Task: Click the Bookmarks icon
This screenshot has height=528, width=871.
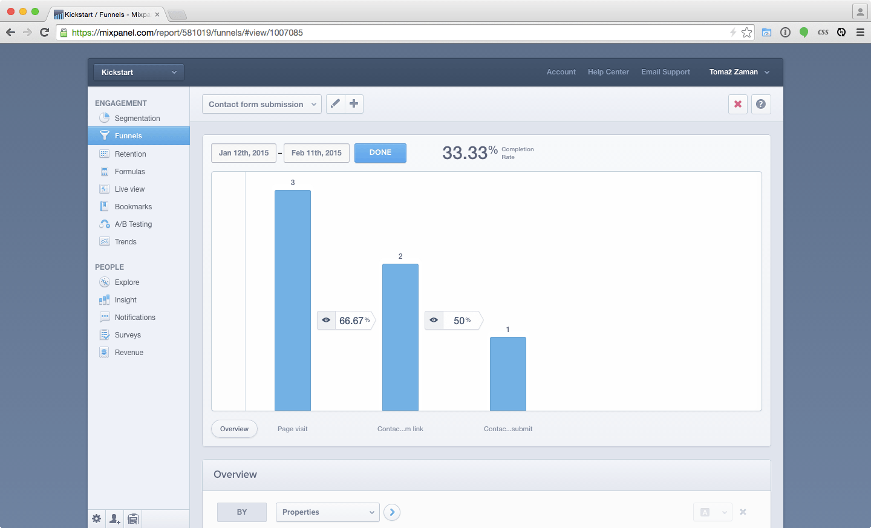Action: (104, 206)
